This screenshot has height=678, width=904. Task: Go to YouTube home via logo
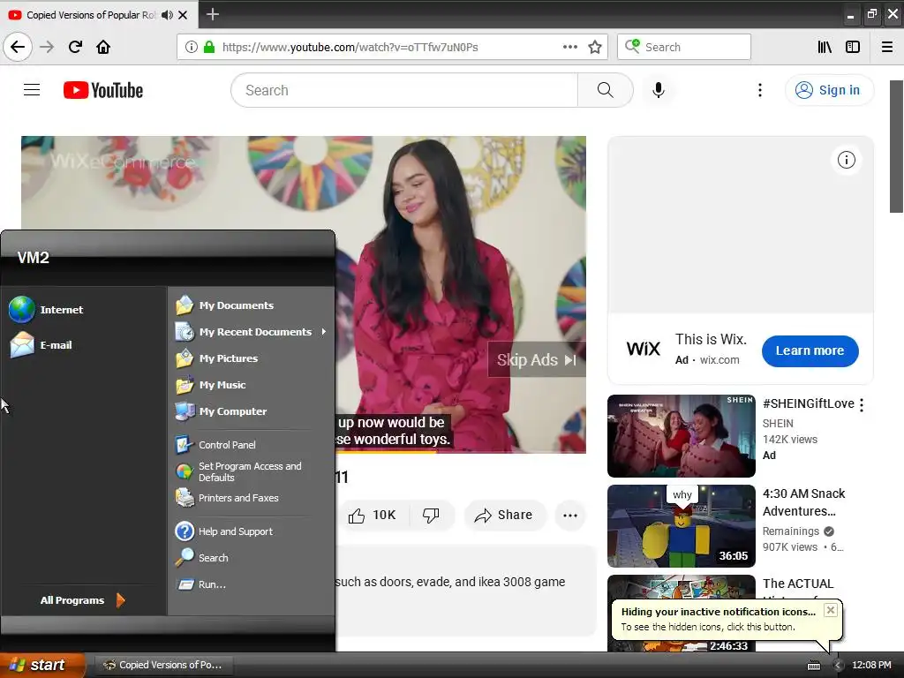[x=103, y=90]
